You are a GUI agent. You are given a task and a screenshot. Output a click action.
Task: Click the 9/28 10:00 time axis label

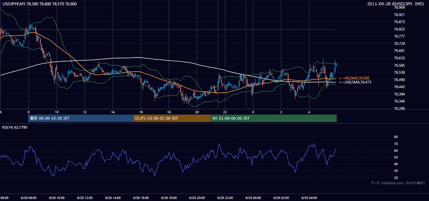(56, 198)
